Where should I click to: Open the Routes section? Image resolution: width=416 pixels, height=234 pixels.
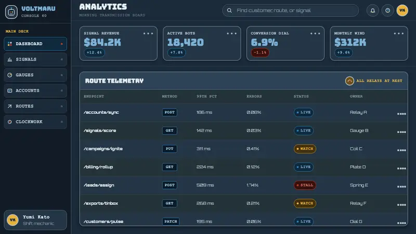pyautogui.click(x=35, y=106)
